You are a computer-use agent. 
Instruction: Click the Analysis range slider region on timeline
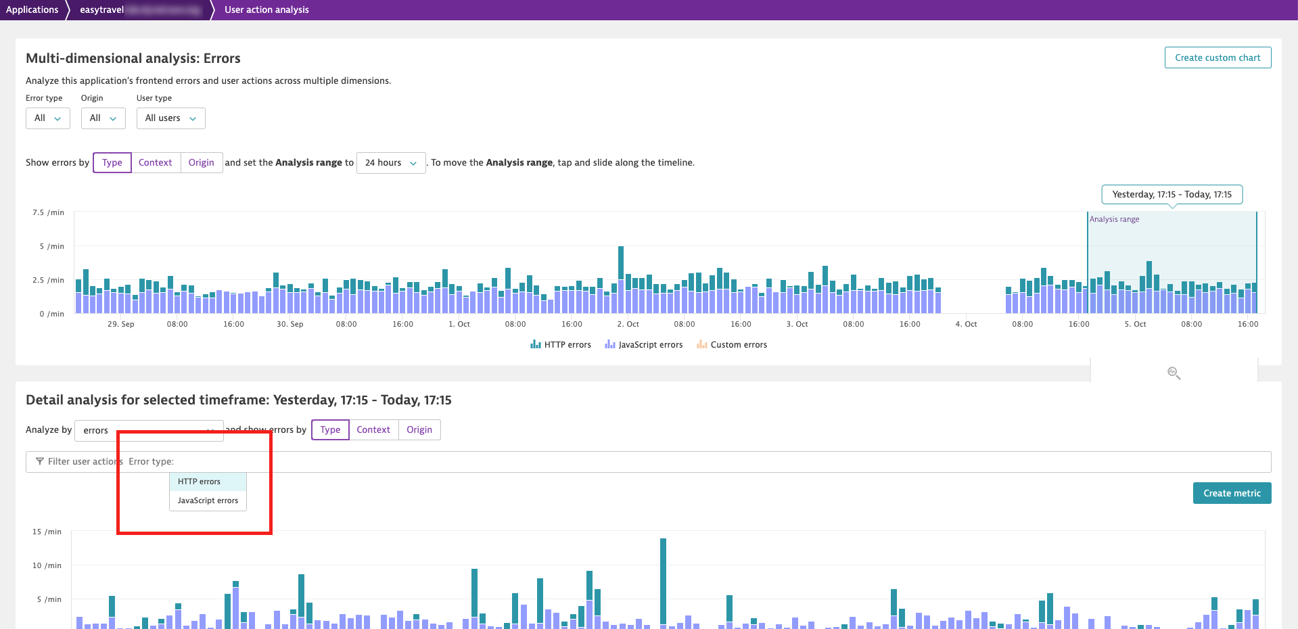click(x=1172, y=262)
